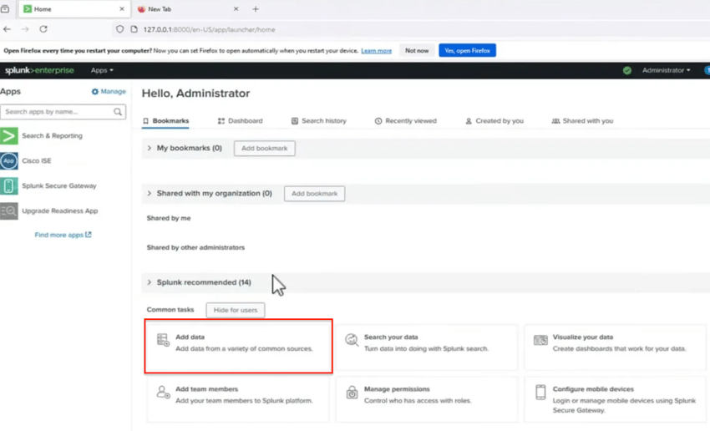Open the Administrator dropdown menu

point(666,70)
